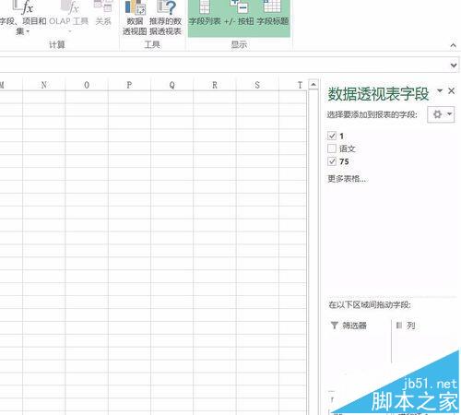Close the PivotTable Fields (数据透视表字段) pane

(451, 90)
